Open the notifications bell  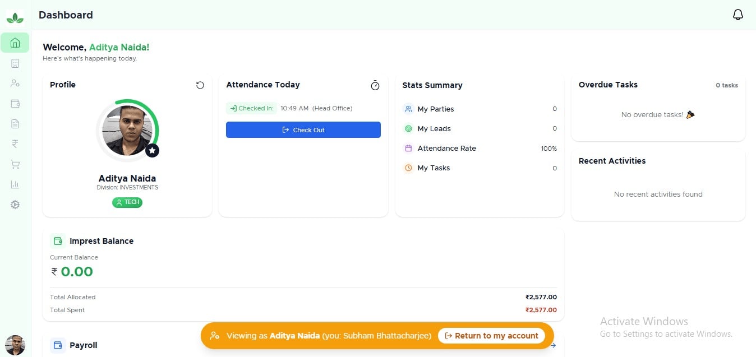coord(738,15)
